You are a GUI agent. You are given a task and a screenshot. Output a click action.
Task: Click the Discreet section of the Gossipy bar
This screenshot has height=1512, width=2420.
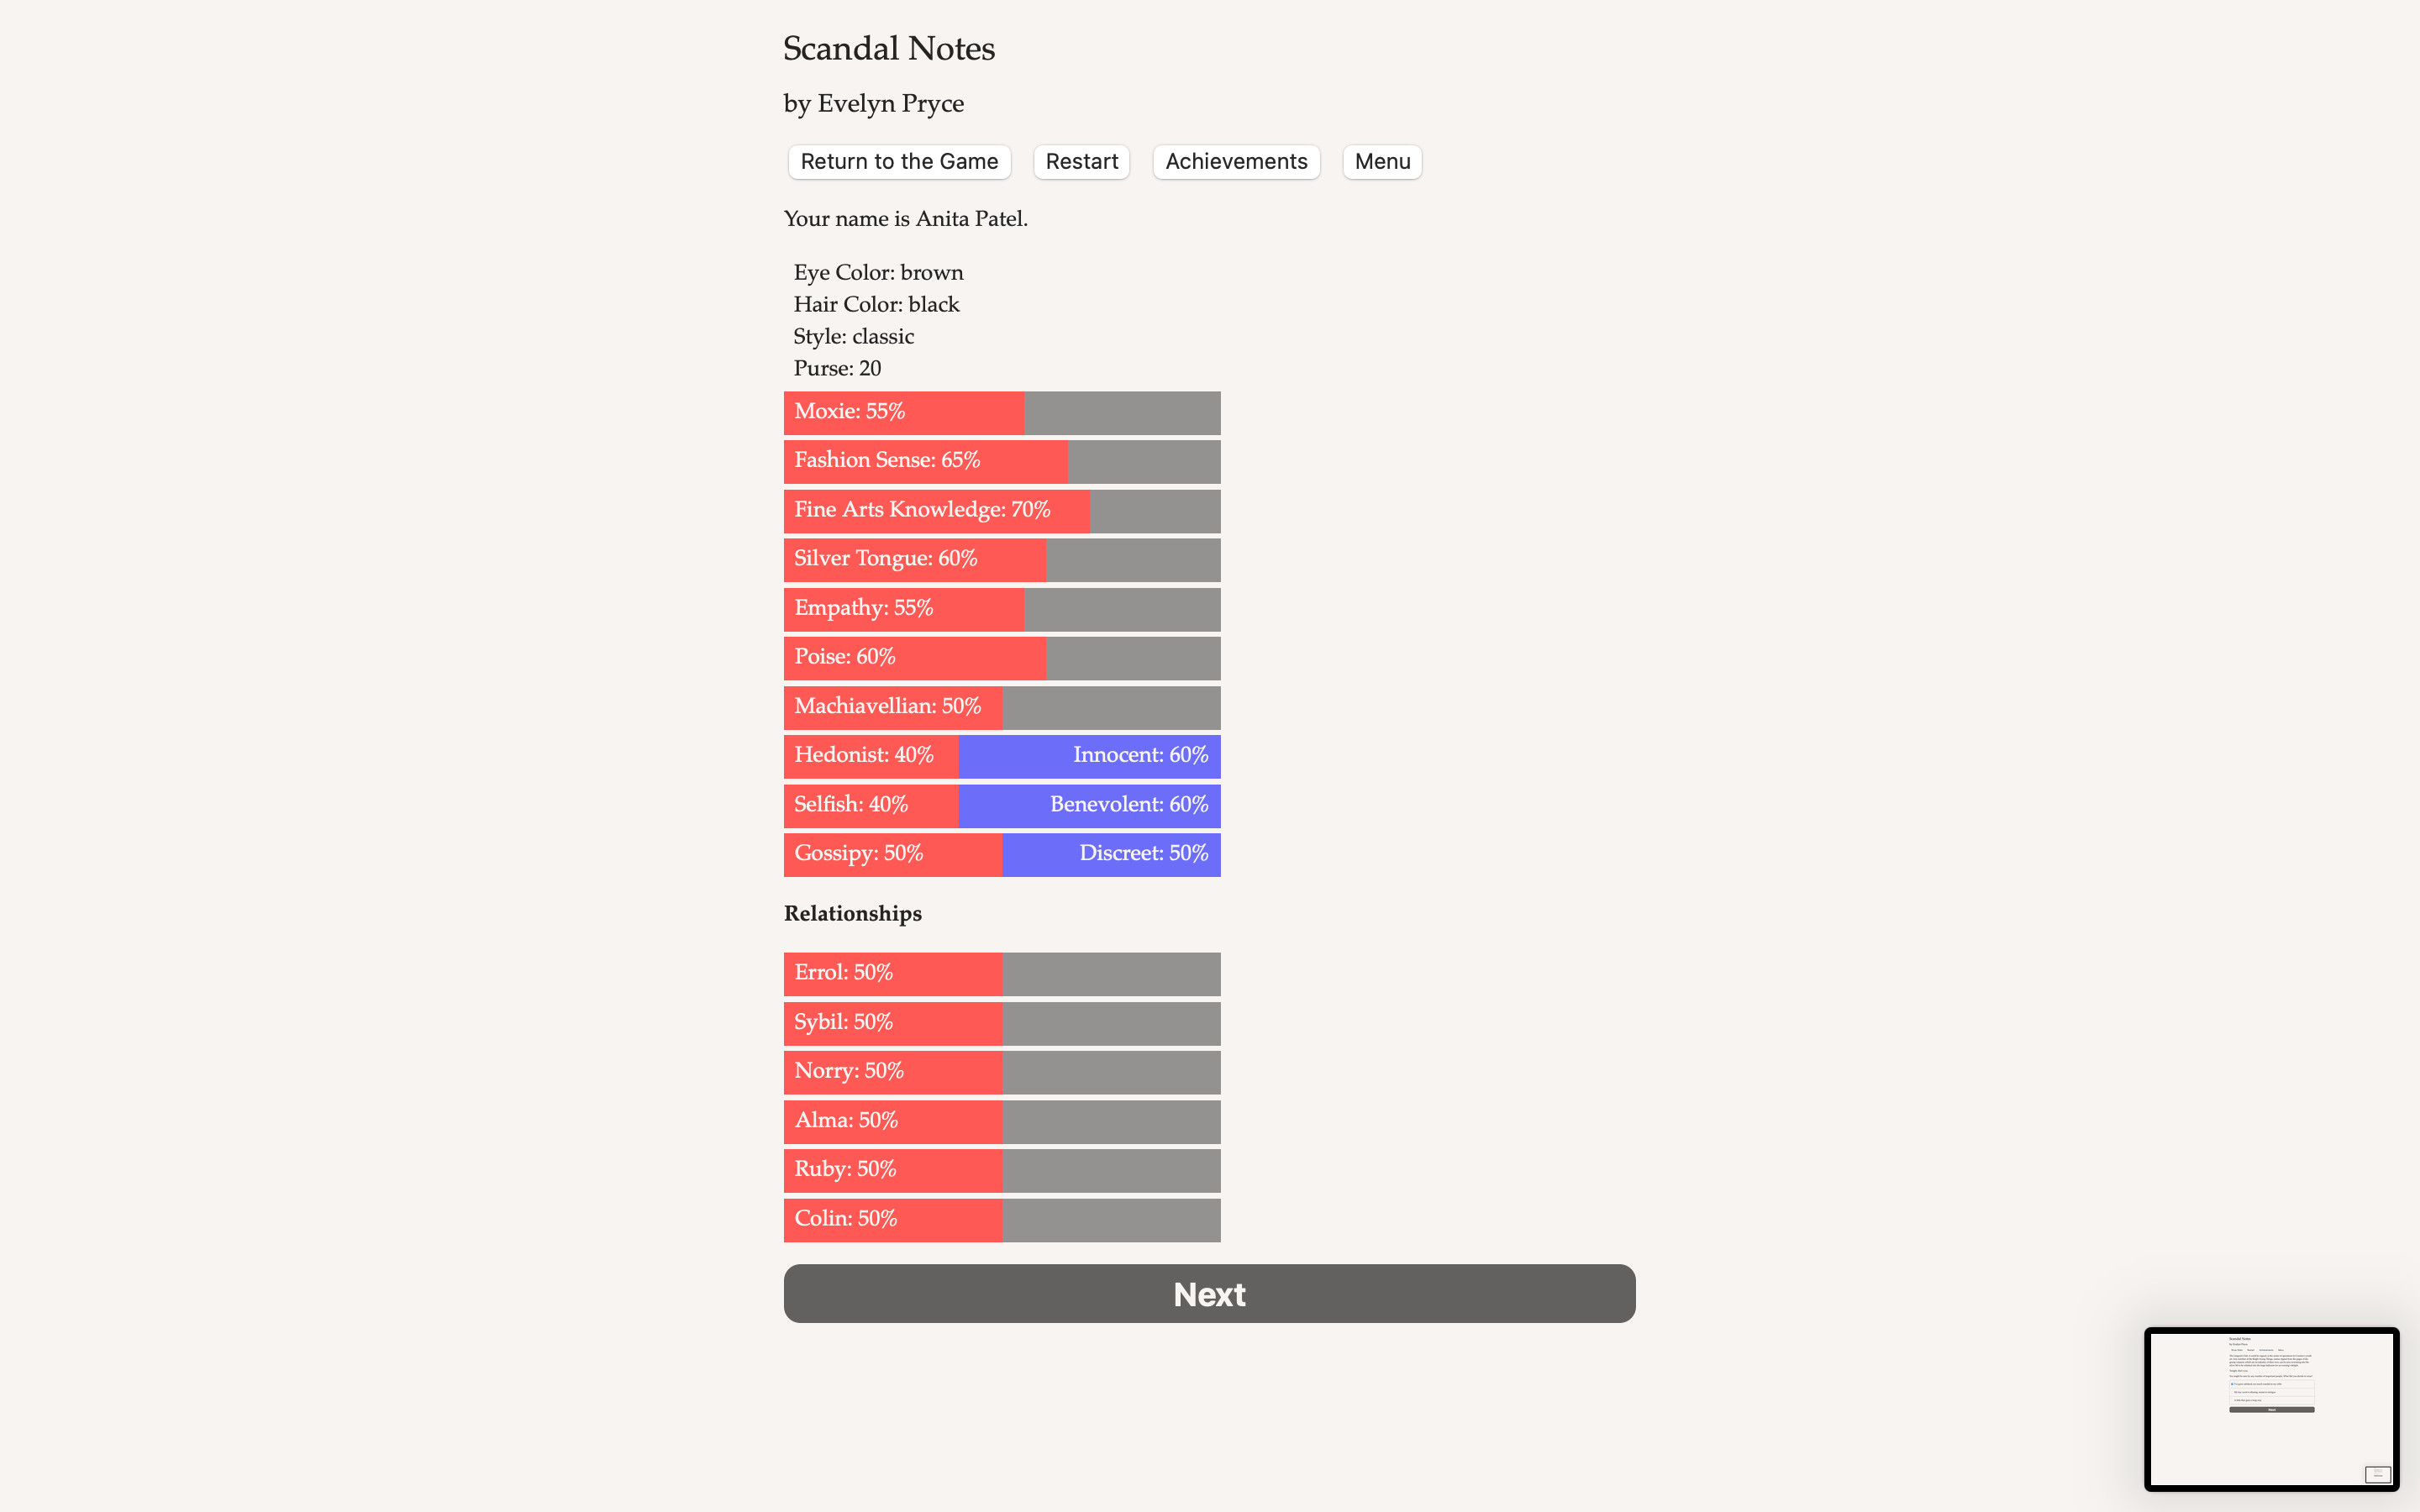(x=1110, y=853)
